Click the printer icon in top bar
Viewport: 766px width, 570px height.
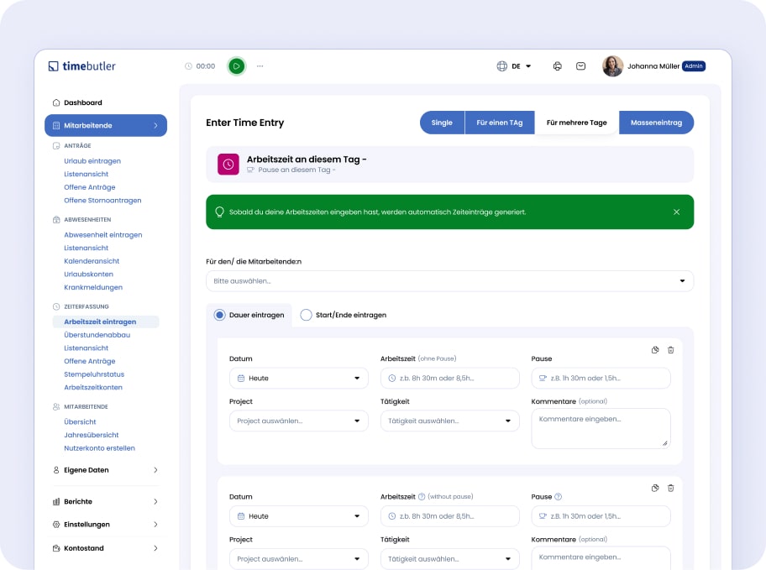(x=557, y=66)
